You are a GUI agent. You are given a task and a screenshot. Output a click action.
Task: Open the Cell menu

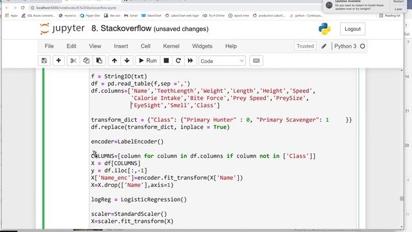tap(145, 46)
